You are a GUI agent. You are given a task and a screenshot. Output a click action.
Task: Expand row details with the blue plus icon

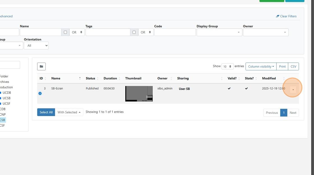coord(40,93)
